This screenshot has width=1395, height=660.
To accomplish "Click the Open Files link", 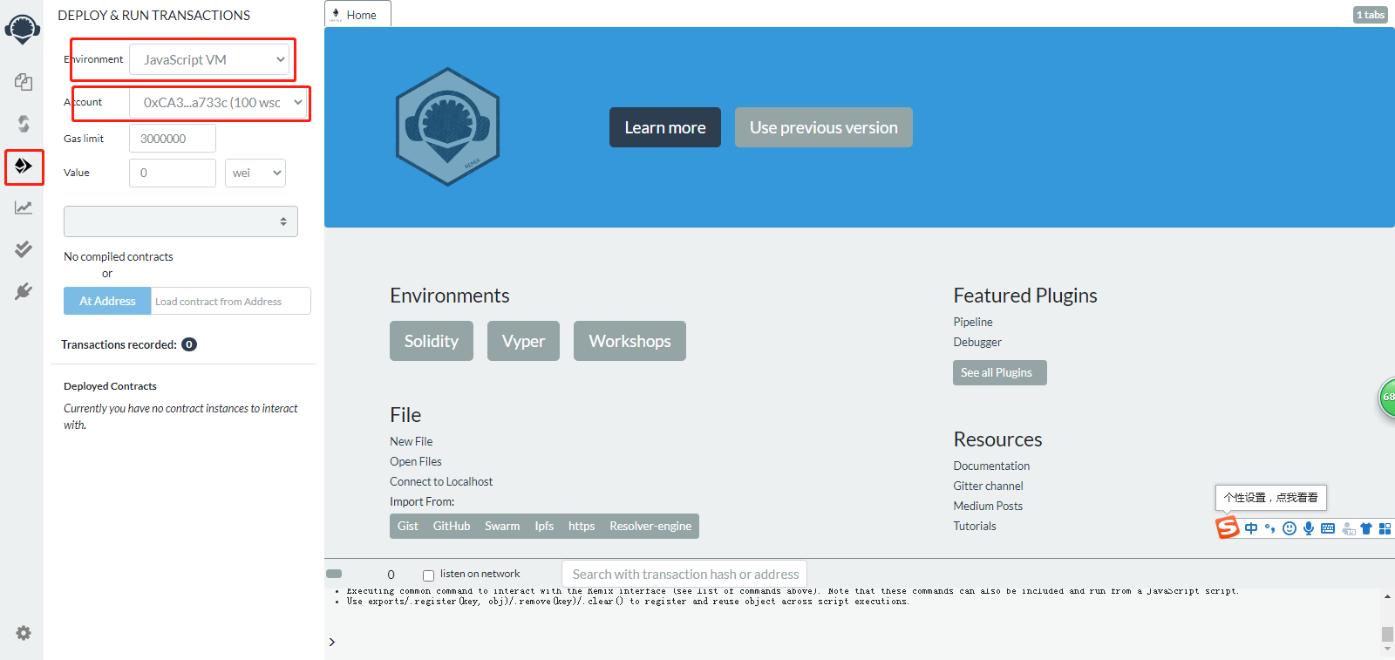I will click(x=416, y=461).
